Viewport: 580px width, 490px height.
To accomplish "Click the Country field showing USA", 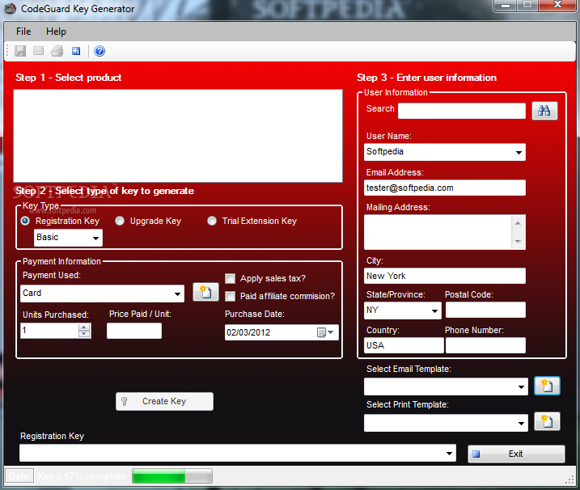I will click(404, 345).
